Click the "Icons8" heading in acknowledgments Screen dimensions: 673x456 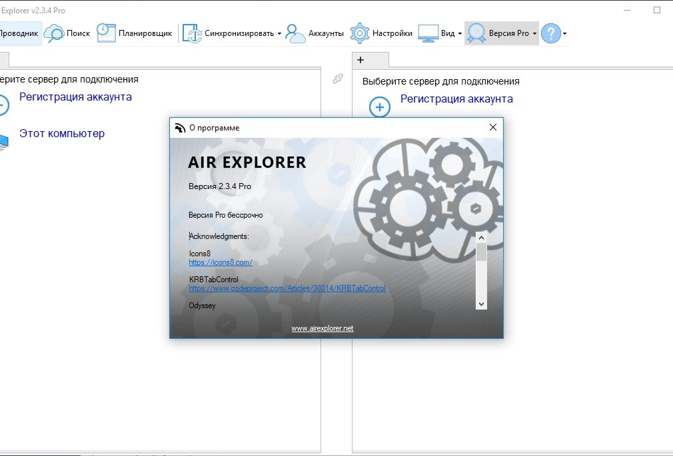pos(200,254)
